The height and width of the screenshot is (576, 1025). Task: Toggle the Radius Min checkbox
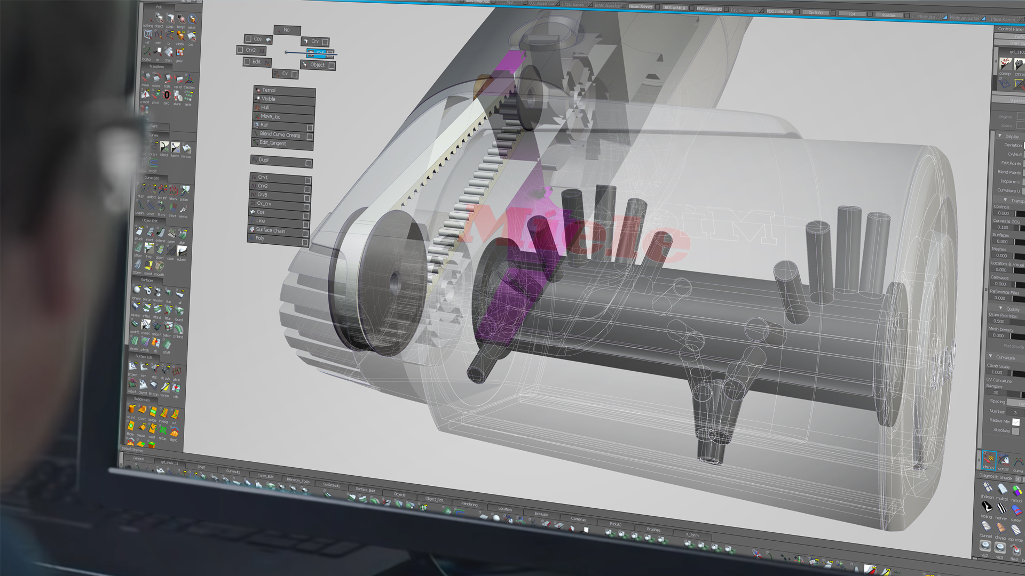[x=1016, y=422]
